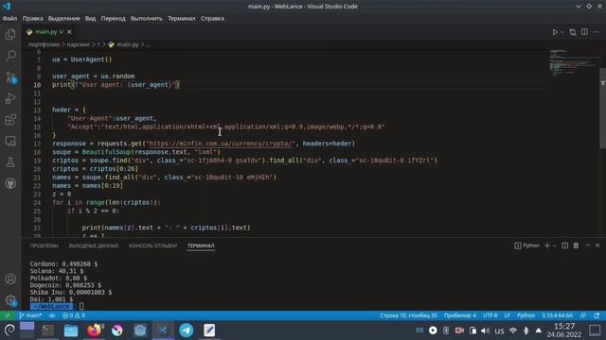Open the Extensions view
606x340 pixels.
[x=10, y=120]
